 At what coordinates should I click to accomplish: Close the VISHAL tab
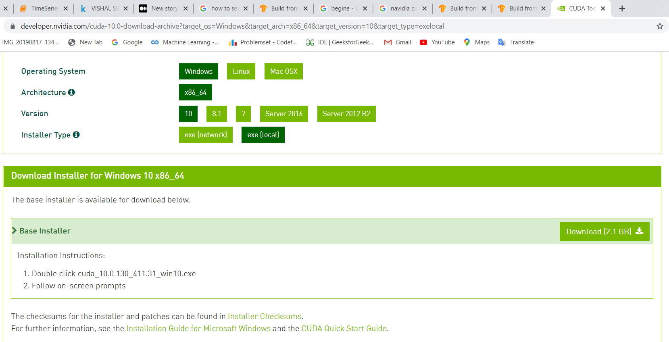pos(126,8)
